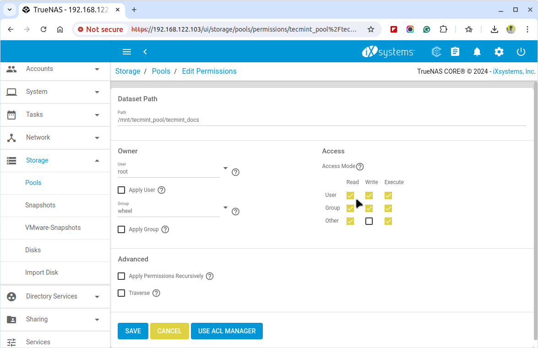Show help for Apply Group
Image resolution: width=538 pixels, height=348 pixels.
point(165,229)
